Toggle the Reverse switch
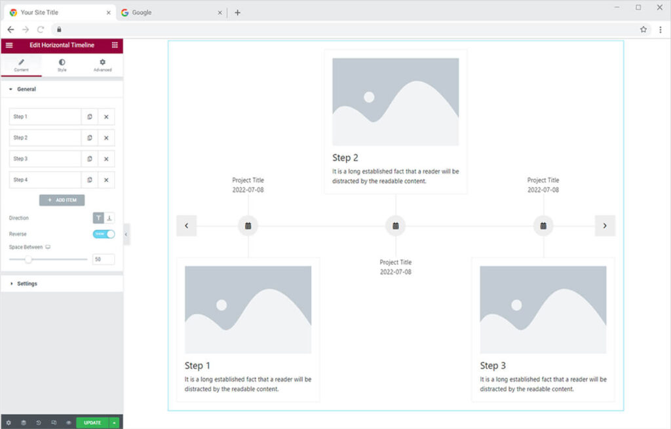This screenshot has height=429, width=671. [x=104, y=234]
